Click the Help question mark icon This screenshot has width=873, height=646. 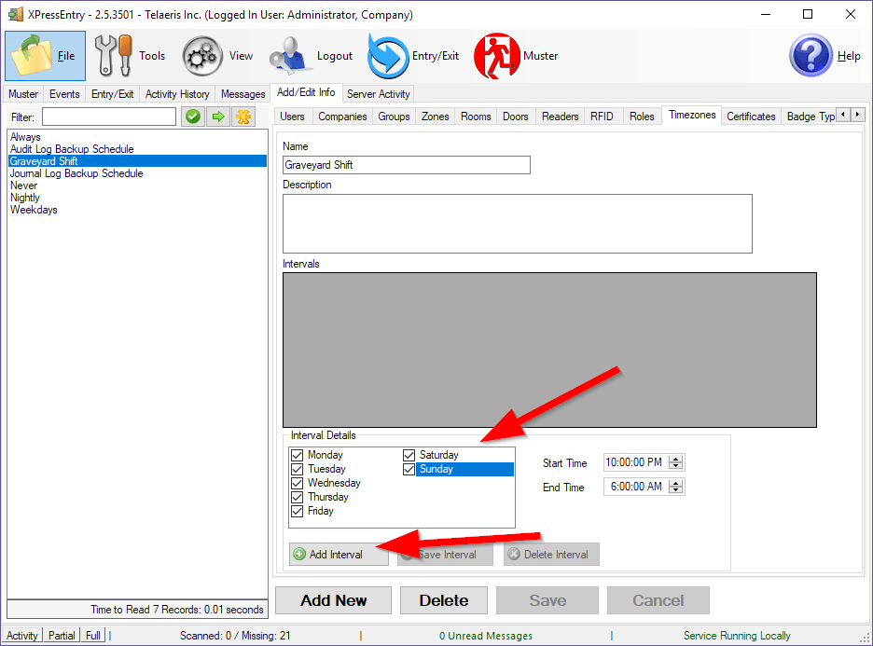pyautogui.click(x=811, y=56)
